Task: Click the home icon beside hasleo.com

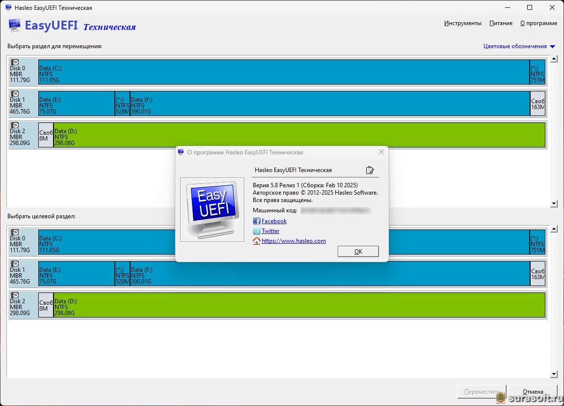Action: point(256,241)
